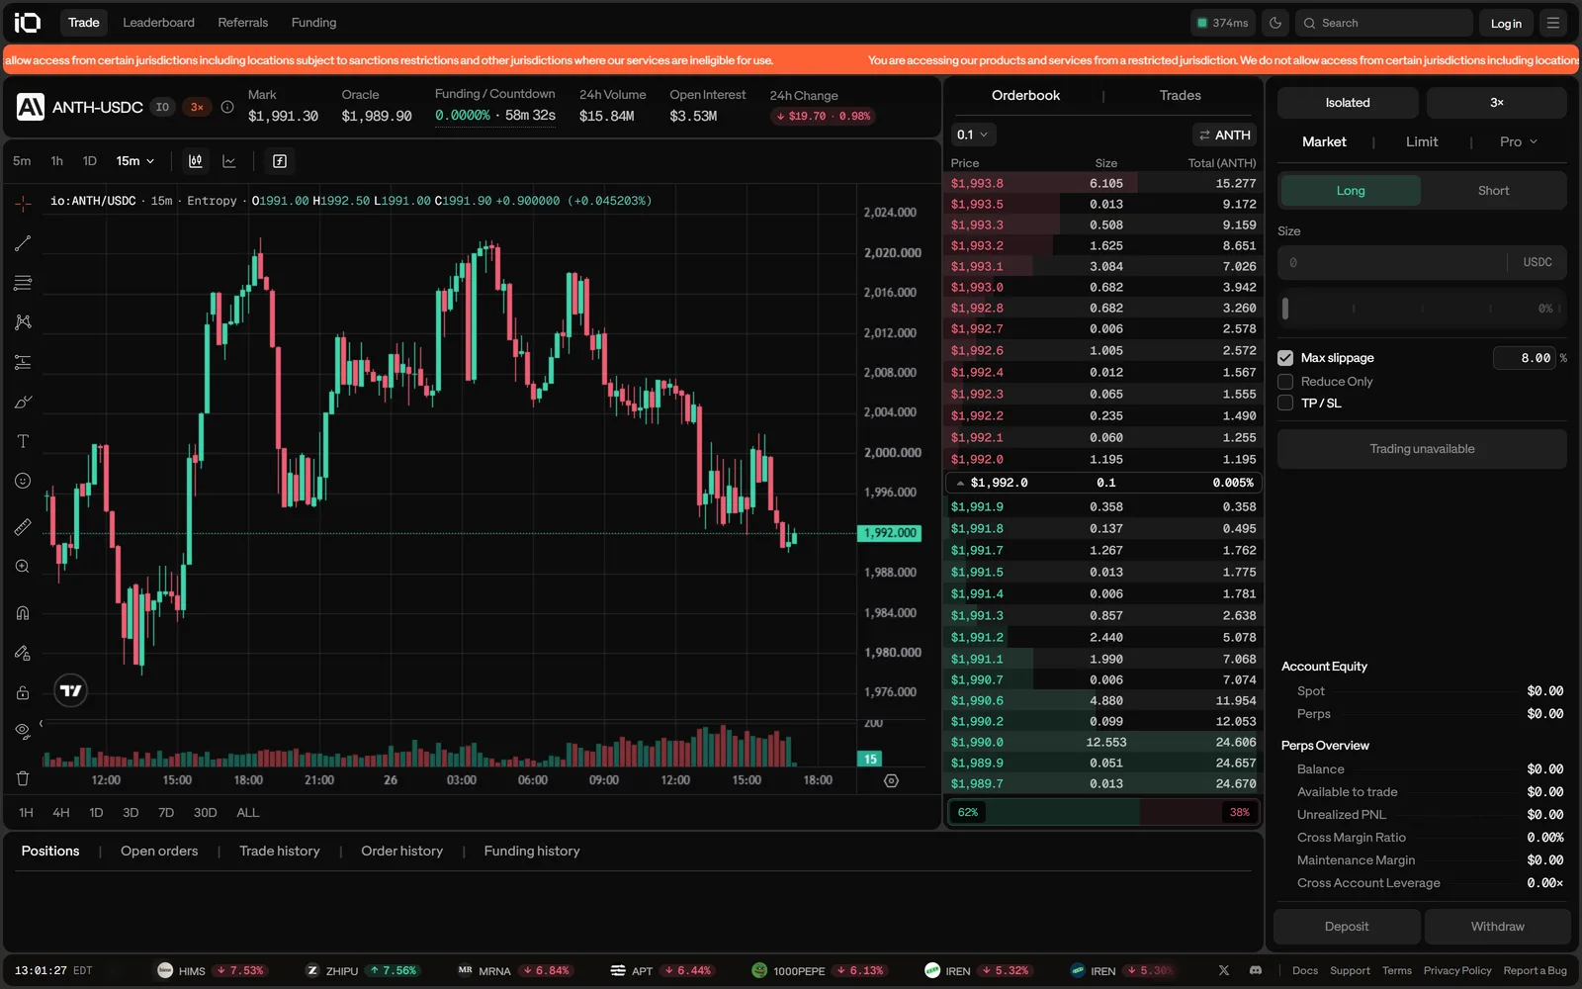Image resolution: width=1582 pixels, height=989 pixels.
Task: Click the TradingView logo on chart
Action: [x=71, y=690]
